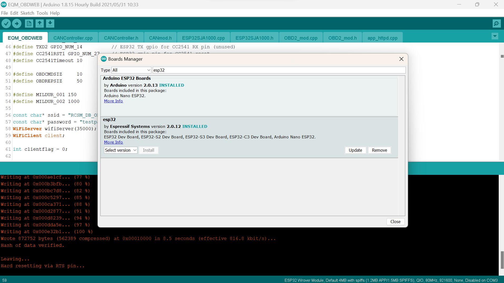The image size is (504, 283).
Task: Click the Verify sketch checkmark icon
Action: pyautogui.click(x=6, y=24)
